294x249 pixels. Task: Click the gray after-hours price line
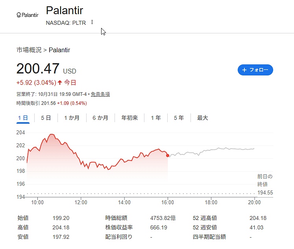(213, 149)
